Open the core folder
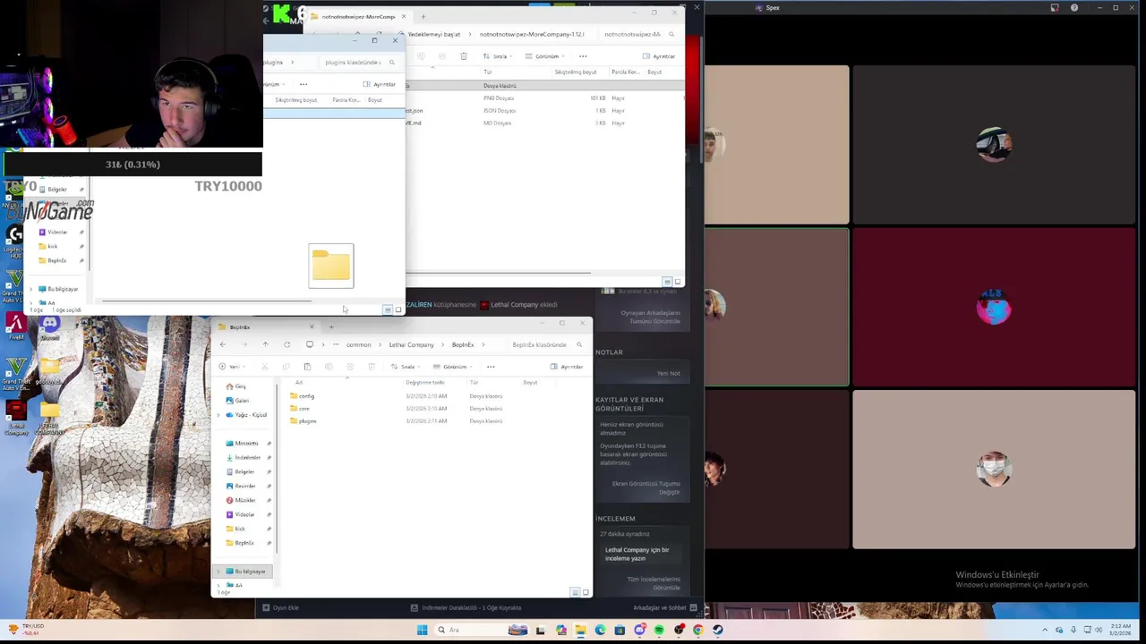 click(x=300, y=409)
